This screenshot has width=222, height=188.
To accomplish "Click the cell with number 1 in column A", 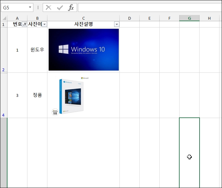I will 17,50.
